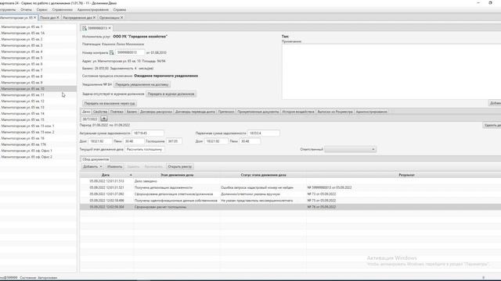501x281 pixels.
Task: Close the Организации tab
Action: click(x=122, y=17)
